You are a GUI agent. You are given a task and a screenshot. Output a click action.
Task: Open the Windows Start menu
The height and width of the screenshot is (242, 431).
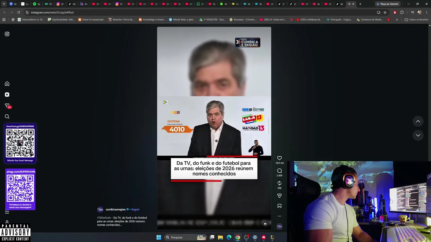pos(159,237)
